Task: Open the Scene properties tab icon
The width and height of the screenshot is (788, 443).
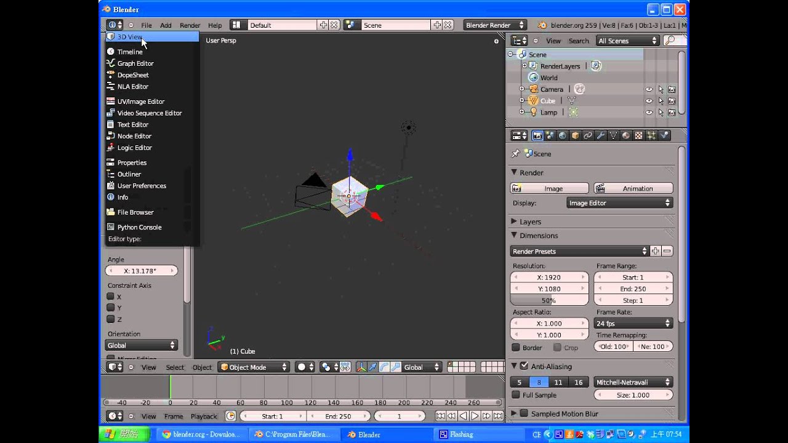Action: (551, 135)
